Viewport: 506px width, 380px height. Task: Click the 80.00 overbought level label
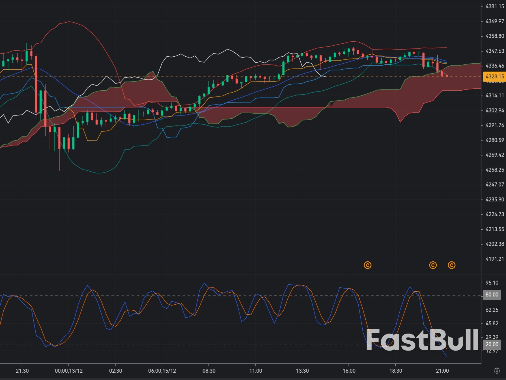492,295
